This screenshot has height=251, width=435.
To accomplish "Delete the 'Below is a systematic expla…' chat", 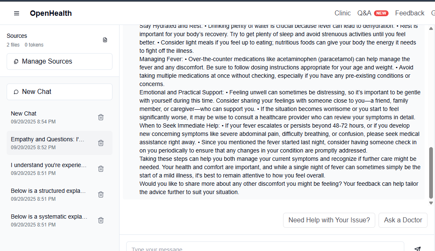I will (101, 221).
